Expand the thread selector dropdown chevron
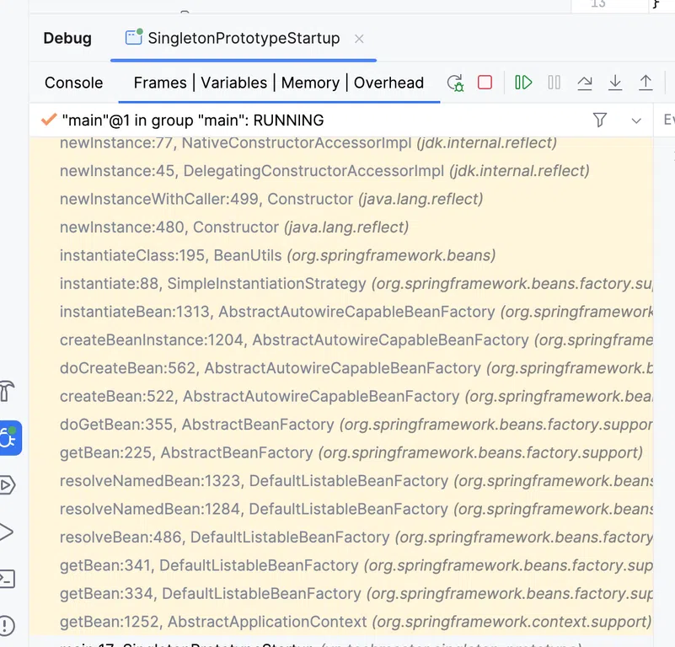The image size is (675, 647). [x=636, y=120]
